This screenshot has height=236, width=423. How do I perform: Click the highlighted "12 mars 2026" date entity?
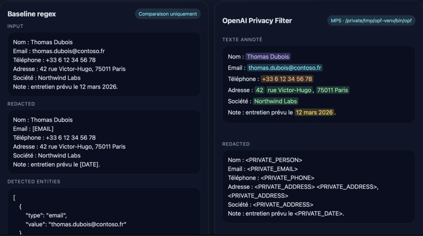pyautogui.click(x=314, y=112)
